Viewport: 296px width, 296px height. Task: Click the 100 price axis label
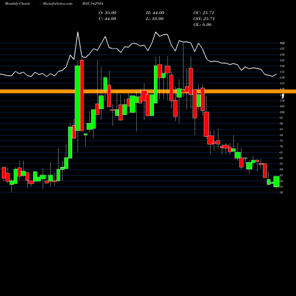(282, 112)
